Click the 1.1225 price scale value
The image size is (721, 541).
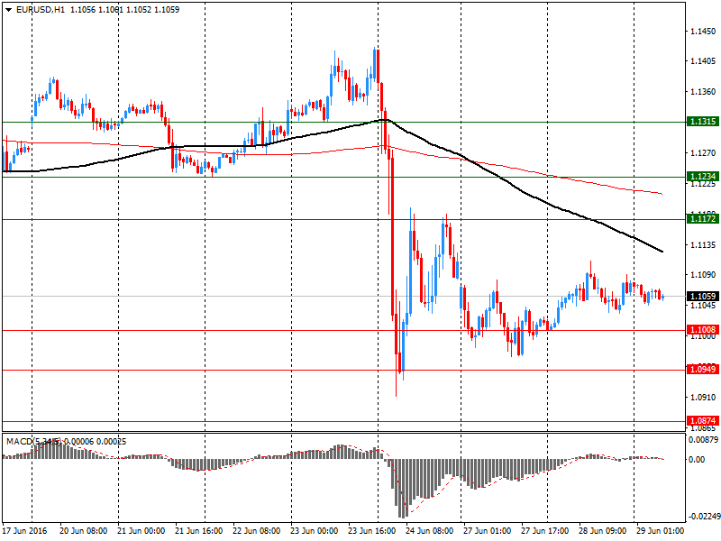point(703,184)
